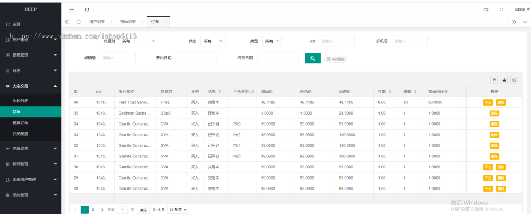Toggle the 关闭刷新 switch
Screen dimensions: 531x214
336,59
